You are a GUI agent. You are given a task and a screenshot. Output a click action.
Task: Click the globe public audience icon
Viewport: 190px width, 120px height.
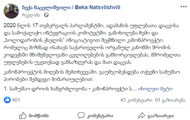(x=46, y=15)
